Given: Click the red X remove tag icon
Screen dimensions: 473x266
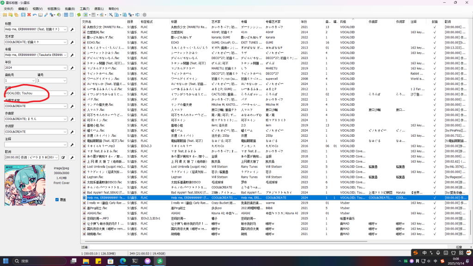Looking at the screenshot, I should point(29,15).
